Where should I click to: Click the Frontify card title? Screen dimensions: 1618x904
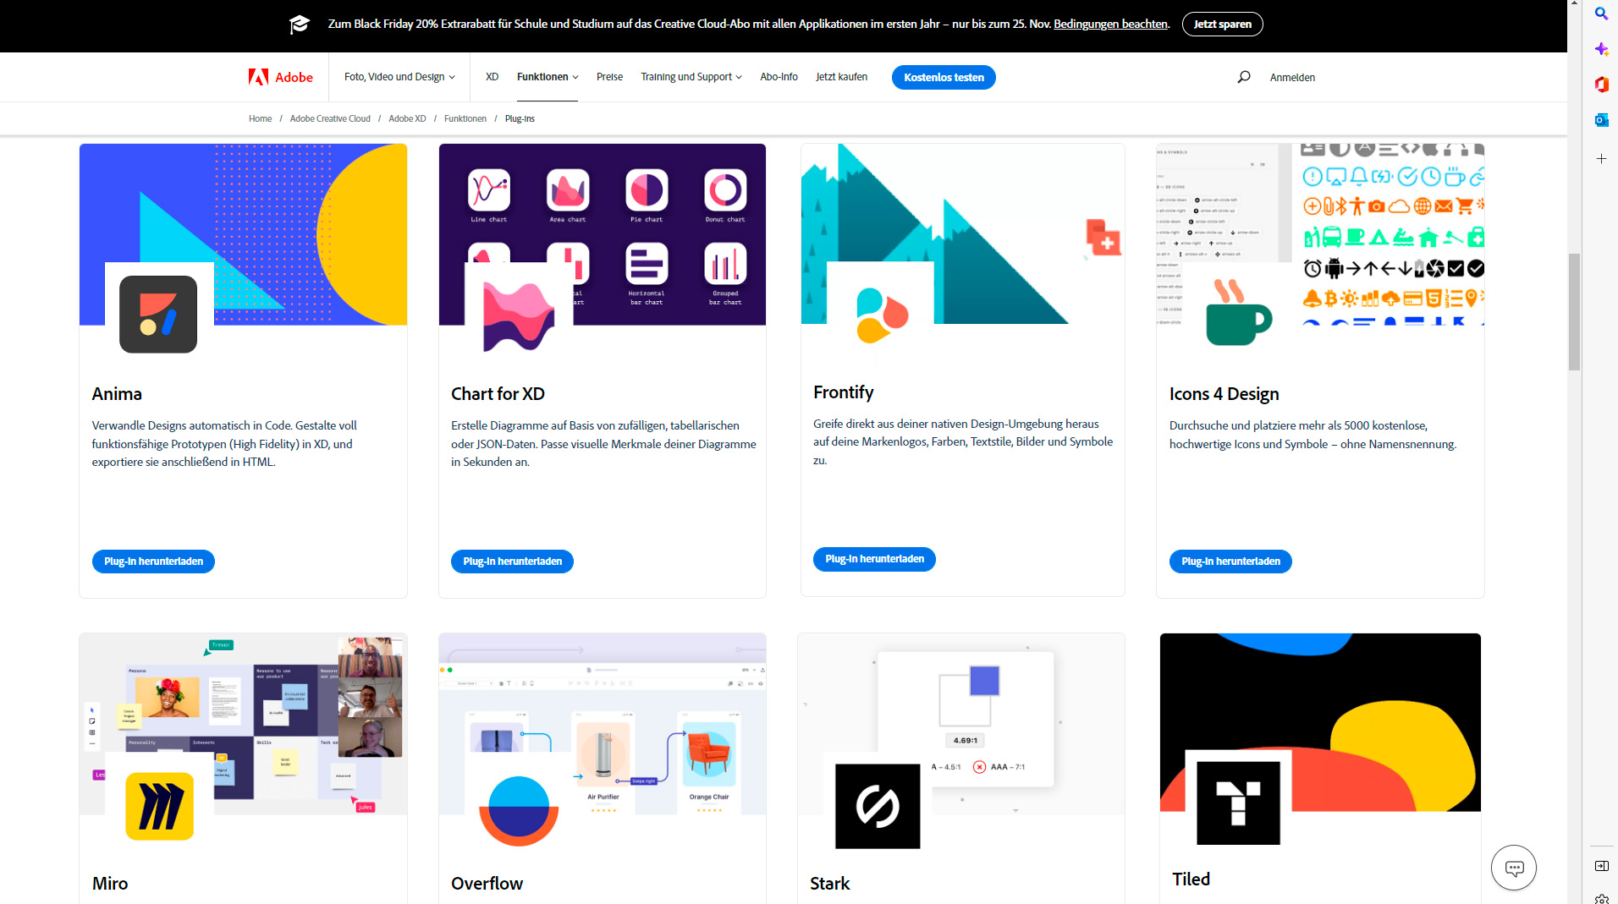843,392
